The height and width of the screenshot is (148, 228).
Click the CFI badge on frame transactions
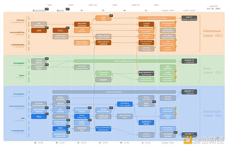point(68,126)
